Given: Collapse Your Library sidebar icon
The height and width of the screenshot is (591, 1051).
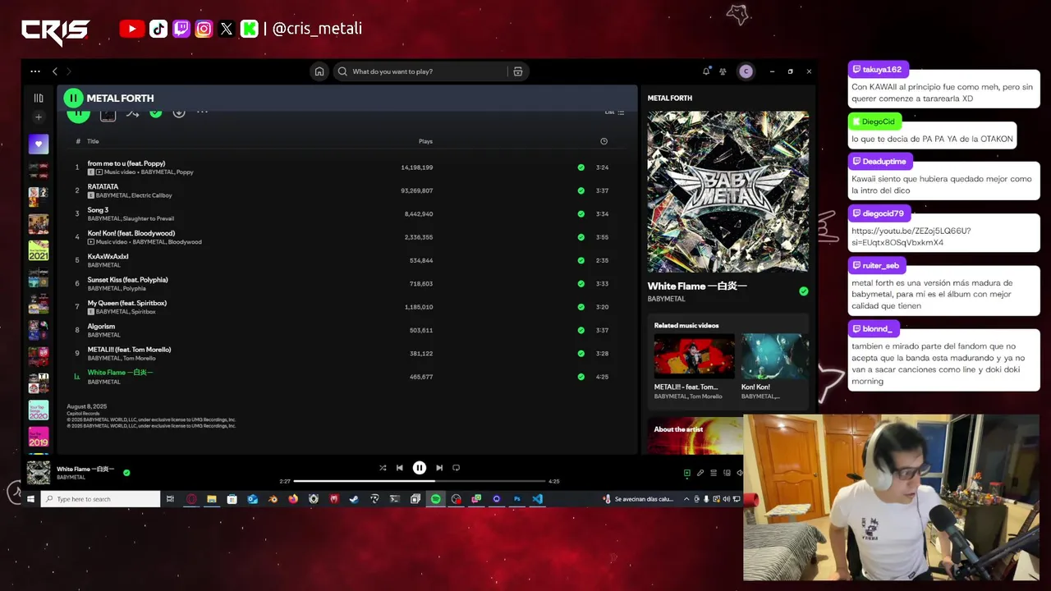Looking at the screenshot, I should point(39,98).
